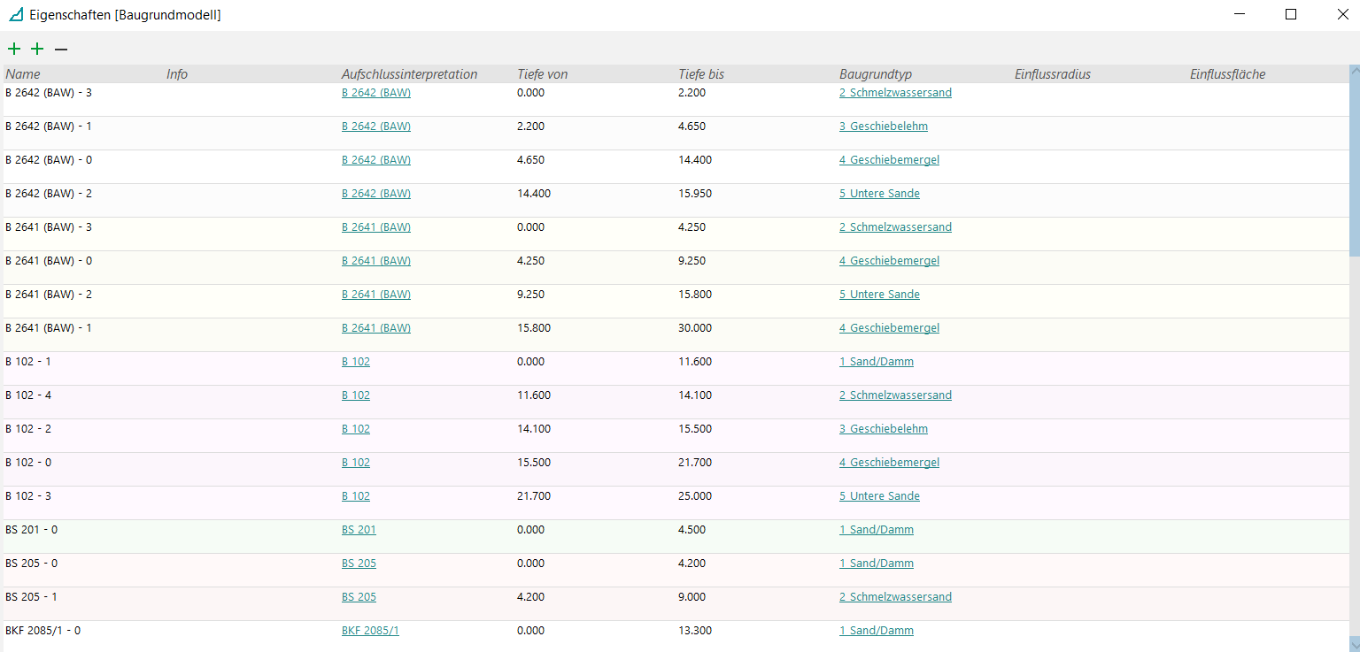Viewport: 1360px width, 652px height.
Task: Click the Aufschlussinterpretation column header
Action: [409, 74]
